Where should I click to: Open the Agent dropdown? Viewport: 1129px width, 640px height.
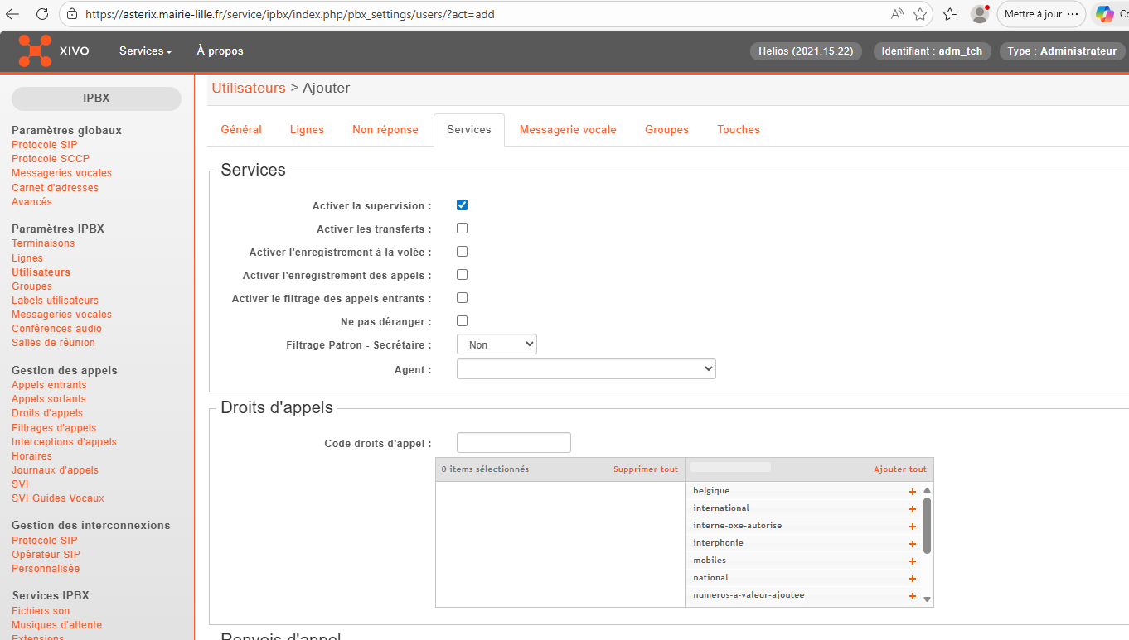click(586, 369)
